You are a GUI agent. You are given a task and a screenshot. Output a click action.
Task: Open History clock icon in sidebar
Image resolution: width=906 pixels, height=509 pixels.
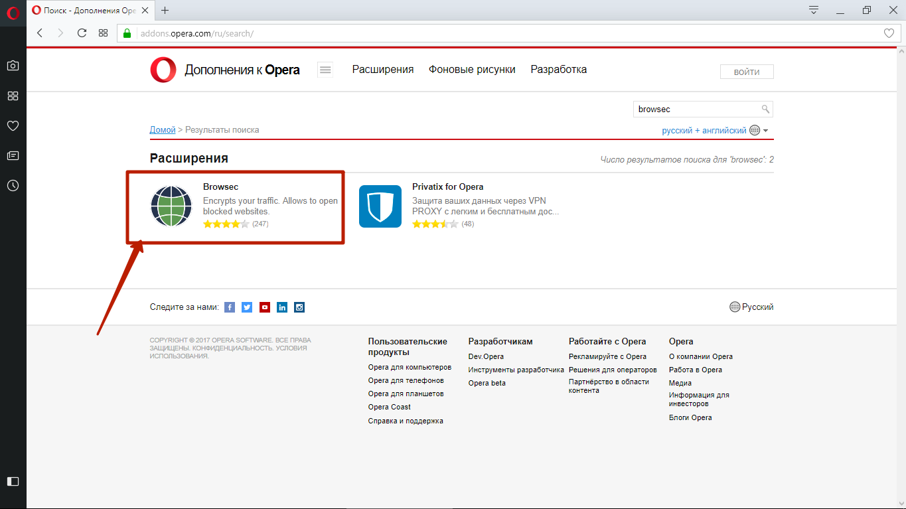13,186
